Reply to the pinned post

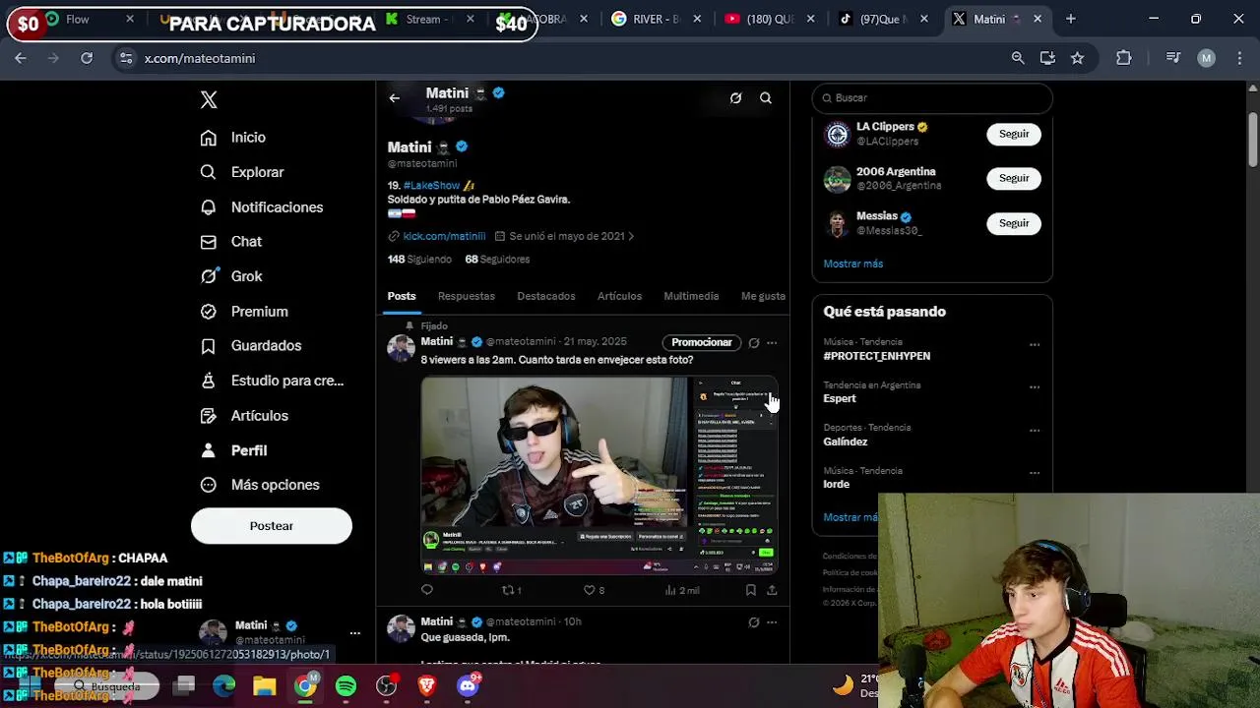[x=427, y=590]
